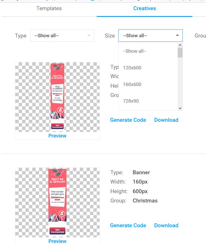Download the first banner creative
The image size is (206, 245).
click(x=166, y=120)
